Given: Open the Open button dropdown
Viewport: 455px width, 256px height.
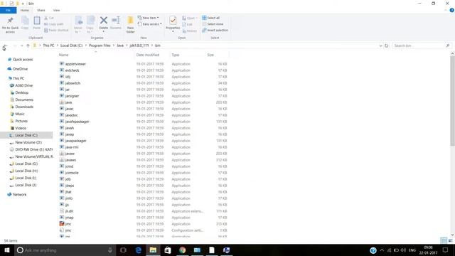Looking at the screenshot, I should (190, 18).
